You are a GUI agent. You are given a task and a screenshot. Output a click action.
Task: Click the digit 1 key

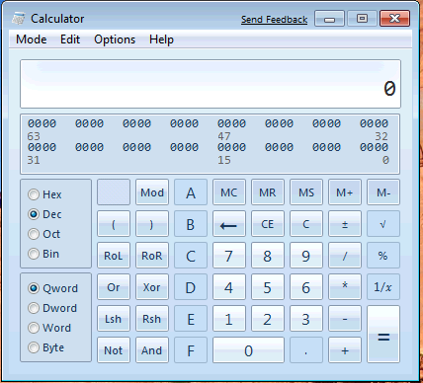229,319
